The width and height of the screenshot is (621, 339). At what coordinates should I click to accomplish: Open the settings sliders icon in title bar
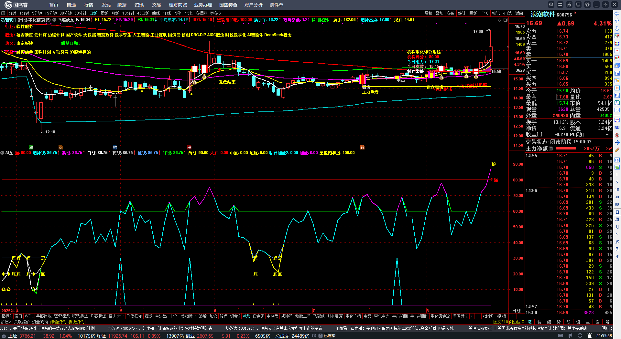(560, 5)
